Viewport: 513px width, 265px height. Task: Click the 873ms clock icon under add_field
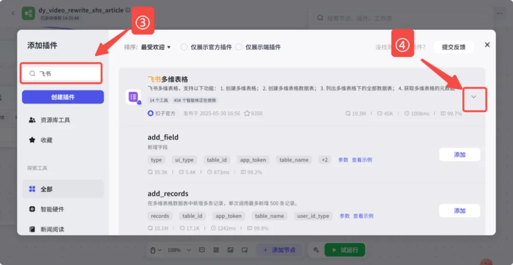210,172
